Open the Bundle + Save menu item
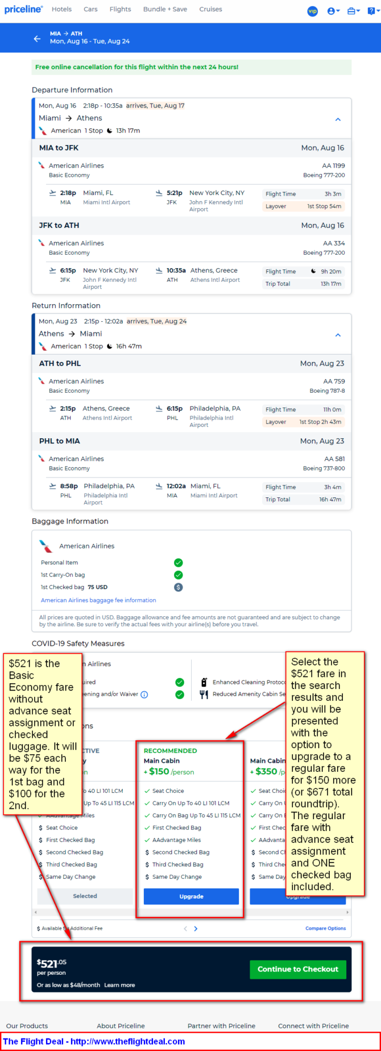The height and width of the screenshot is (1051, 381). pos(165,9)
